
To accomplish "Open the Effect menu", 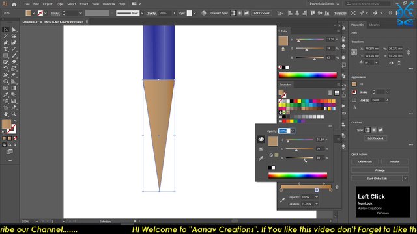I will [84, 4].
